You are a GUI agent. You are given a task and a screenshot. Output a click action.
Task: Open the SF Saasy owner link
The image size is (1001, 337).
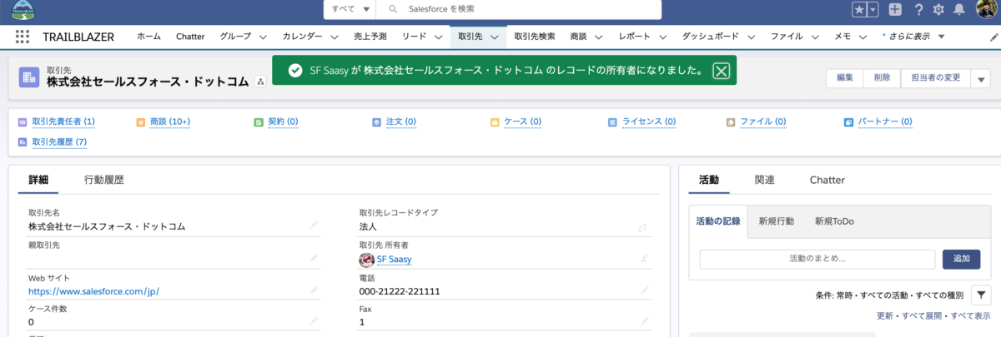point(394,260)
